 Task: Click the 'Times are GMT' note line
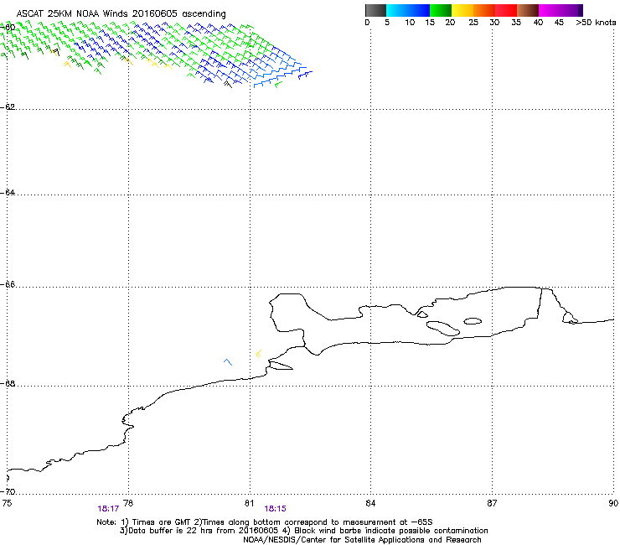[265, 522]
